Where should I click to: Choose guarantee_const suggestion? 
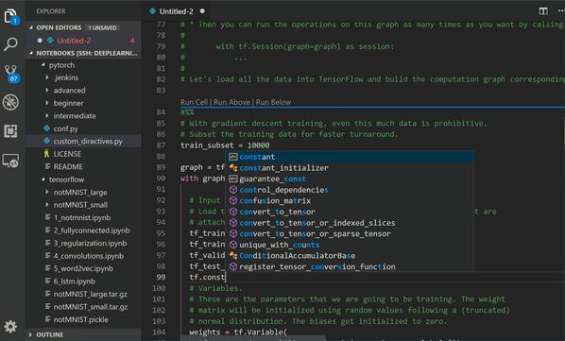[350, 179]
